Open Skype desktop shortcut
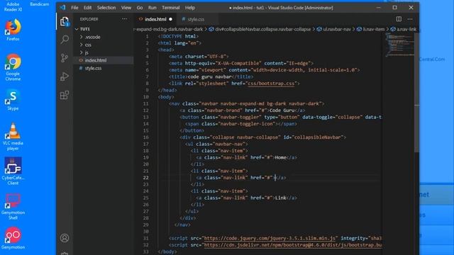Screen dimensions: 454x255 coord(13,100)
